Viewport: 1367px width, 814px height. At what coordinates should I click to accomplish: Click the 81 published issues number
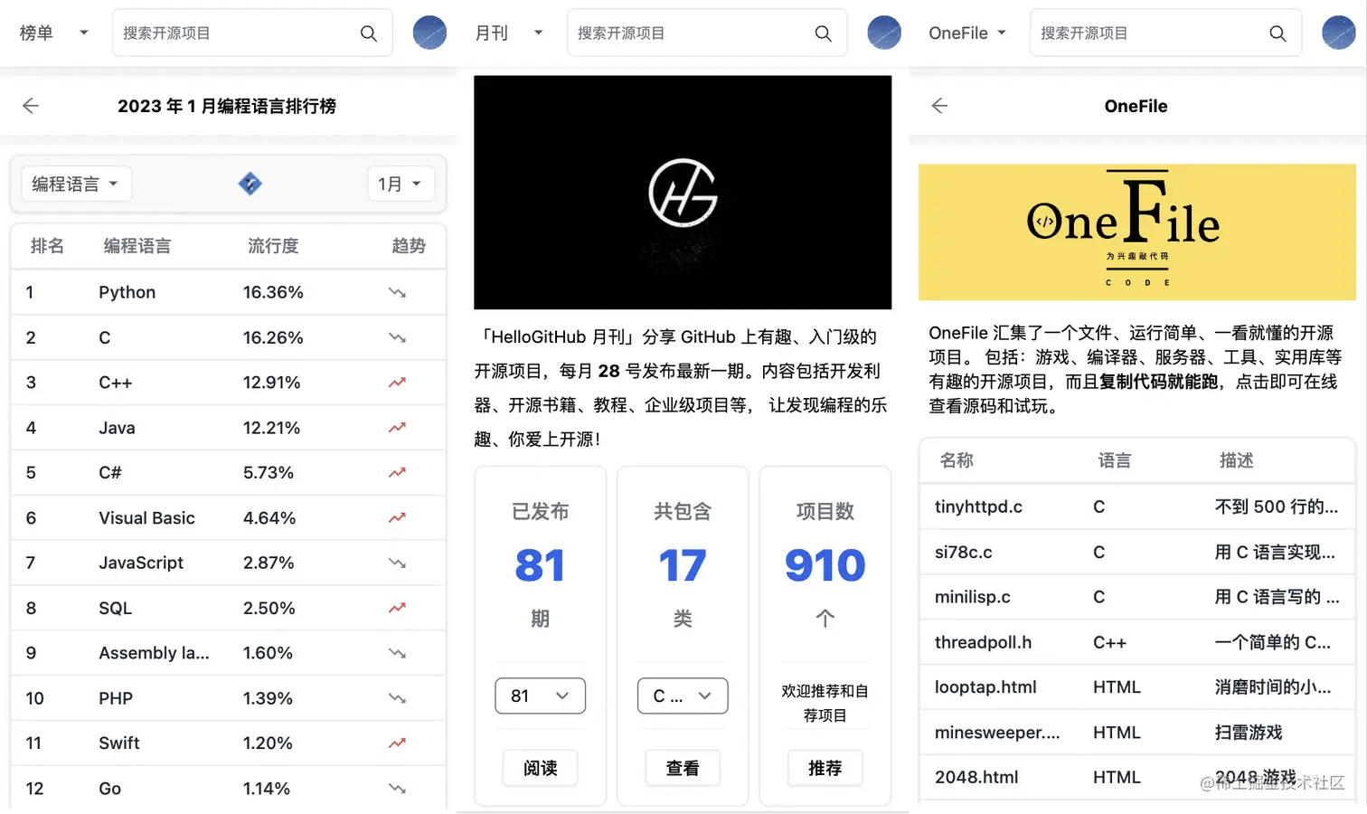pyautogui.click(x=540, y=565)
